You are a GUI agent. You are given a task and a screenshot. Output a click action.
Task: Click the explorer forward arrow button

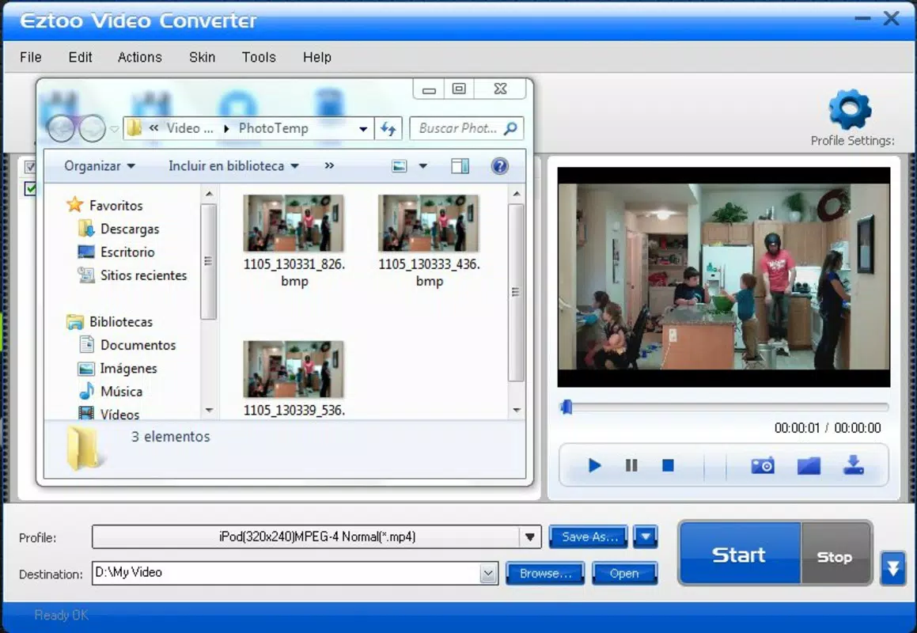pos(92,127)
